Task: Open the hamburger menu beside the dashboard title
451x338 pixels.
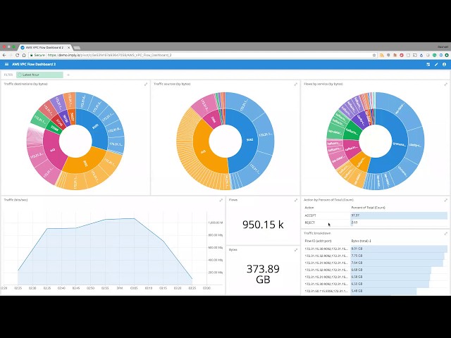Action: pos(6,64)
